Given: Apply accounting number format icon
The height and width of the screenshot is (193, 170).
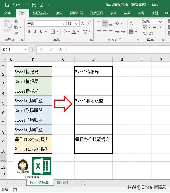Looking at the screenshot, I should pos(145,27).
